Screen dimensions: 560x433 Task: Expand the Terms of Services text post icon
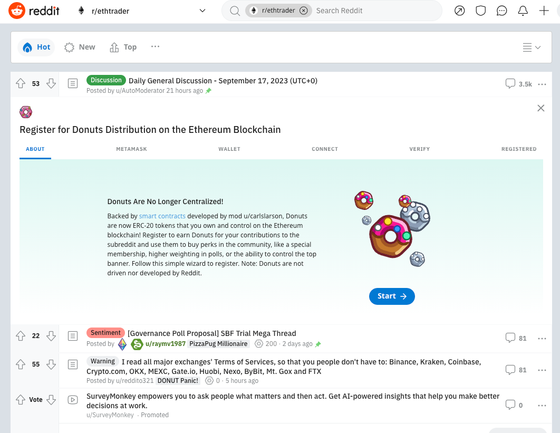point(73,364)
